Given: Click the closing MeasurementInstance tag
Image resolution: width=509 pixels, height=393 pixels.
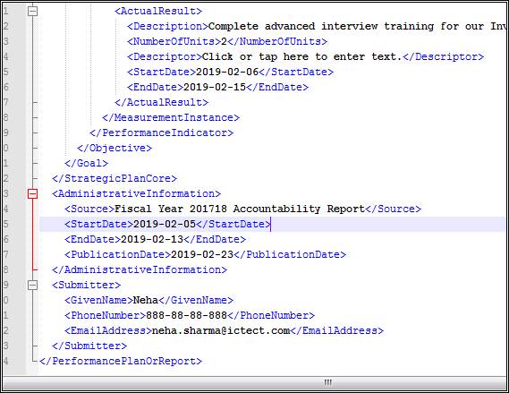Looking at the screenshot, I should tap(171, 117).
